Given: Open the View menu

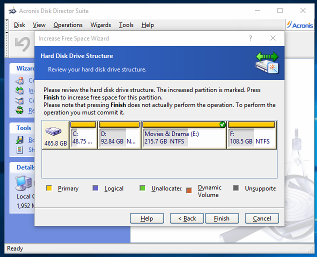Looking at the screenshot, I should click(39, 25).
